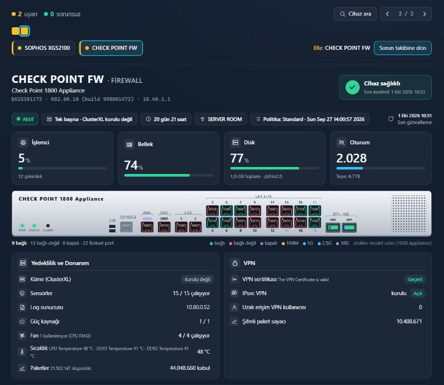This screenshot has width=444, height=385.
Task: Select 2.5G port 1 on the appliance
Action: coord(181,227)
